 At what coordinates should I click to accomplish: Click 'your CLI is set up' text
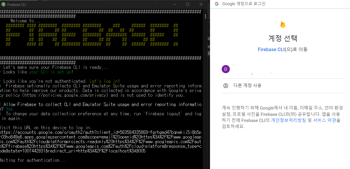(50, 72)
